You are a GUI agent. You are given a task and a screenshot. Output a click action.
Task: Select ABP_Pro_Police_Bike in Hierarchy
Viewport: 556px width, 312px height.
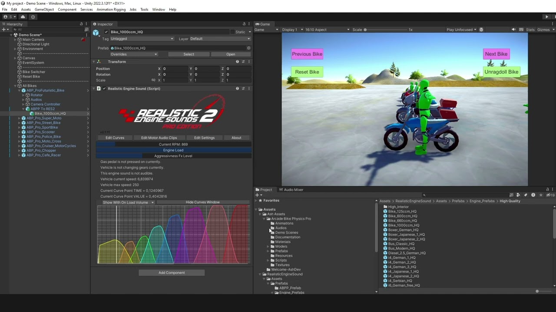click(x=43, y=136)
